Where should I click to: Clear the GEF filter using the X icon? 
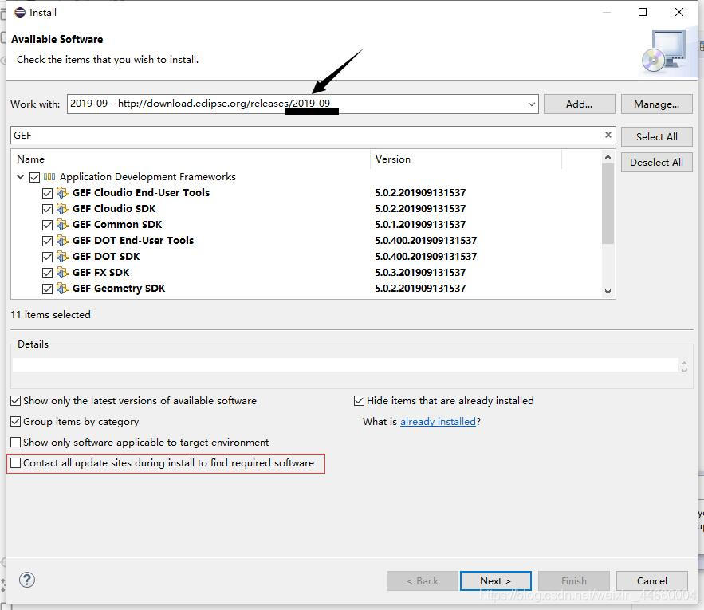coord(608,135)
